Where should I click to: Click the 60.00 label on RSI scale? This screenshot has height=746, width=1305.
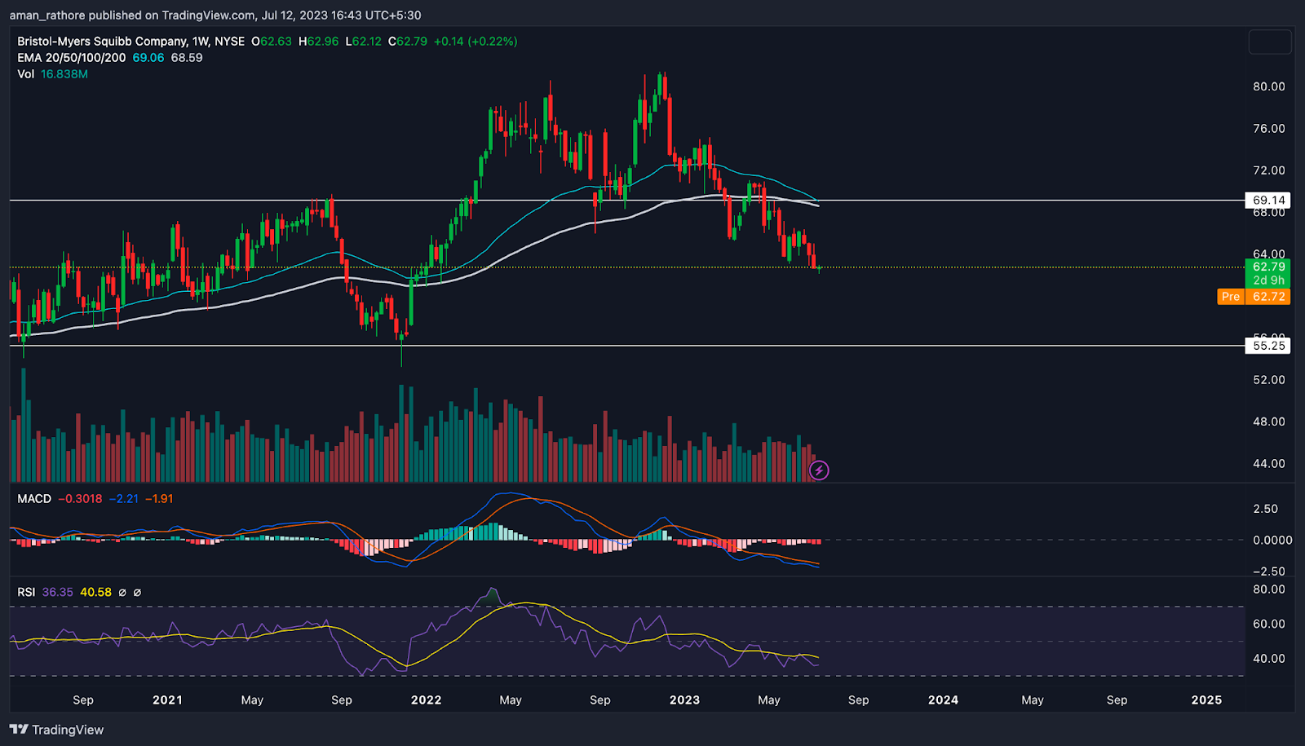(x=1269, y=624)
